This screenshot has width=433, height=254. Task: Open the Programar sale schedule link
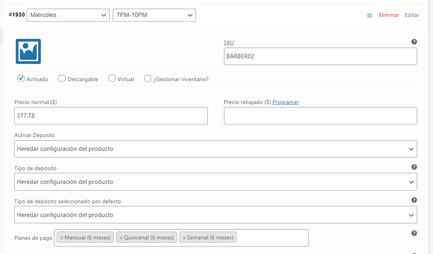coord(286,102)
